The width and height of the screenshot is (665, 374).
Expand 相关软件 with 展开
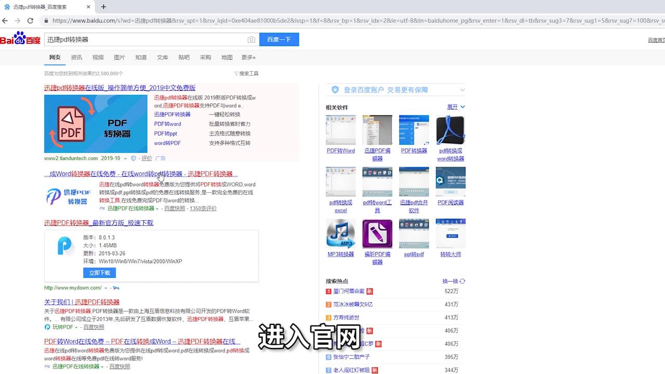point(456,107)
